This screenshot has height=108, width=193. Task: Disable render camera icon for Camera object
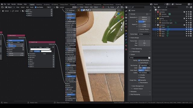coord(191,14)
